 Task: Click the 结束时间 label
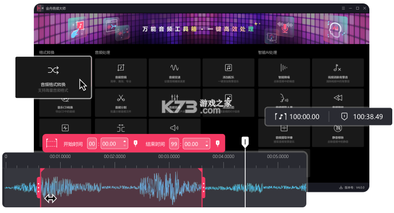coord(155,144)
